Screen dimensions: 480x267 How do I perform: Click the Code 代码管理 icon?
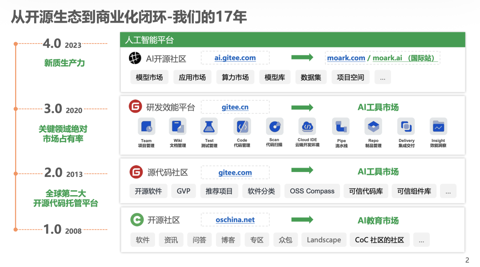[242, 126]
